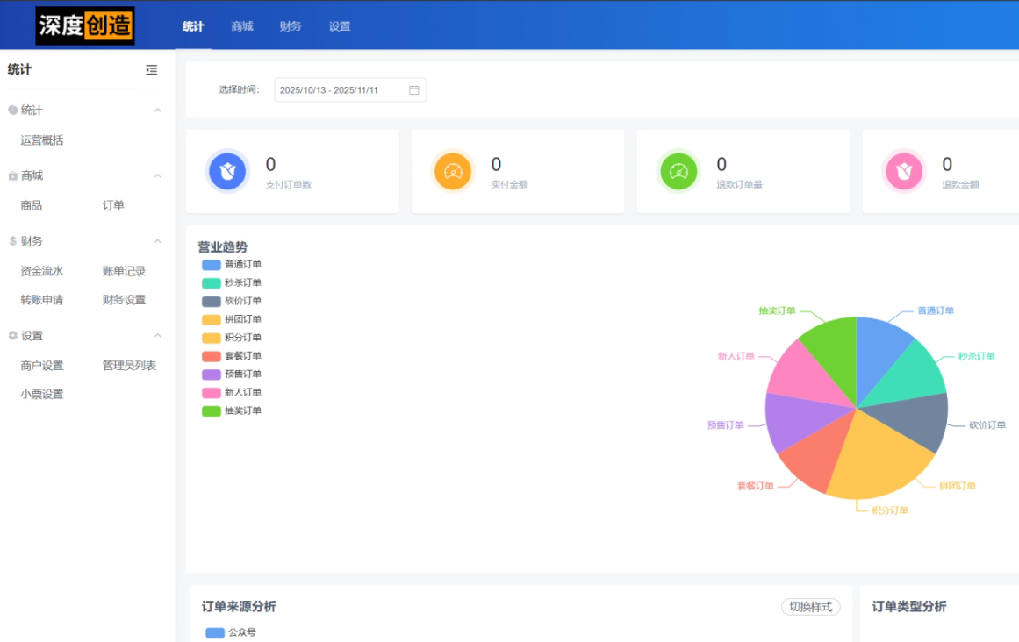Open the 财务 top navigation tab
The width and height of the screenshot is (1019, 642).
291,26
